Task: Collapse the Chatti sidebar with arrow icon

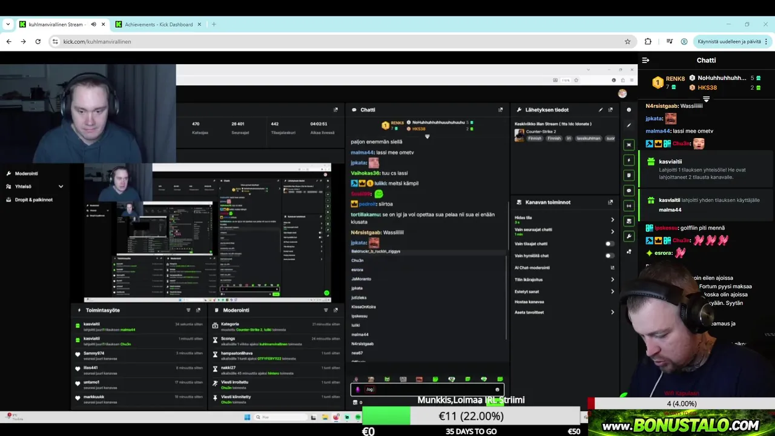Action: 645,60
